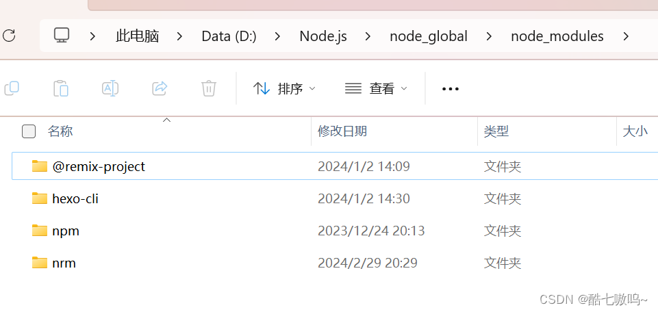Toggle the select all items checkbox
658x312 pixels.
[29, 131]
